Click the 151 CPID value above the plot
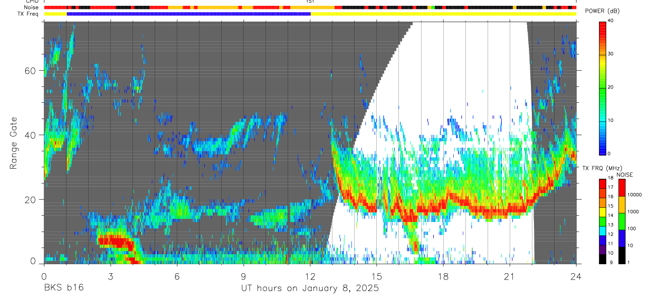Viewport: 648px width, 299px height. tap(310, 2)
